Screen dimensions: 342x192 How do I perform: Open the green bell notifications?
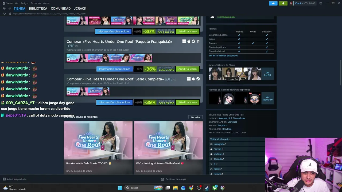tap(283, 3)
